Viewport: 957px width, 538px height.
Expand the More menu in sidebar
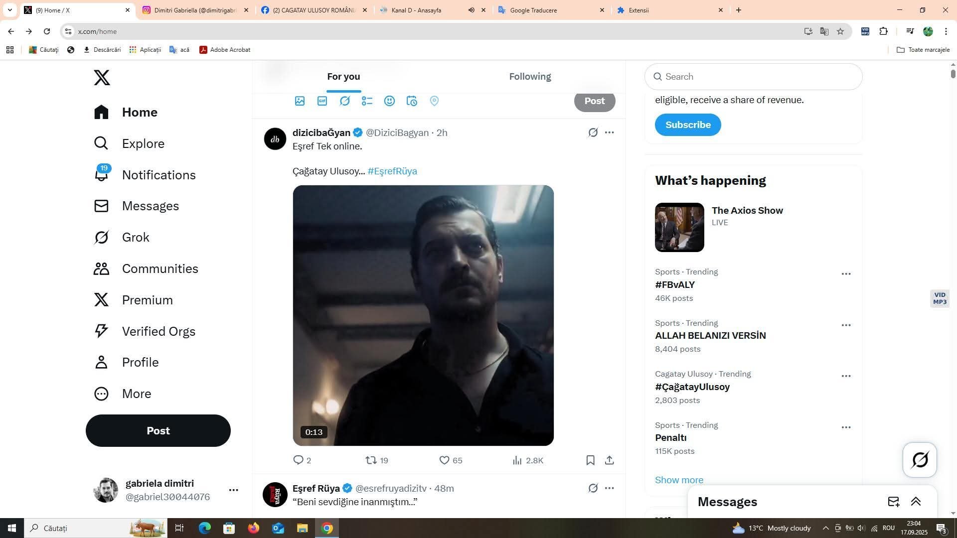[x=123, y=394]
